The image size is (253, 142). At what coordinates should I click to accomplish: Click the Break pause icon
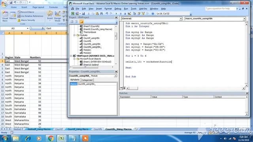(x=121, y=14)
